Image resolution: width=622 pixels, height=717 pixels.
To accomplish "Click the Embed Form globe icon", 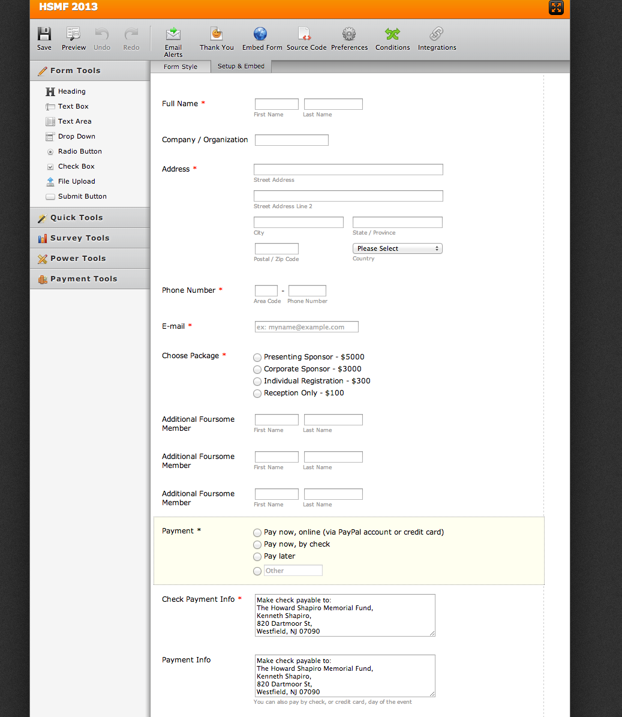I will 260,34.
